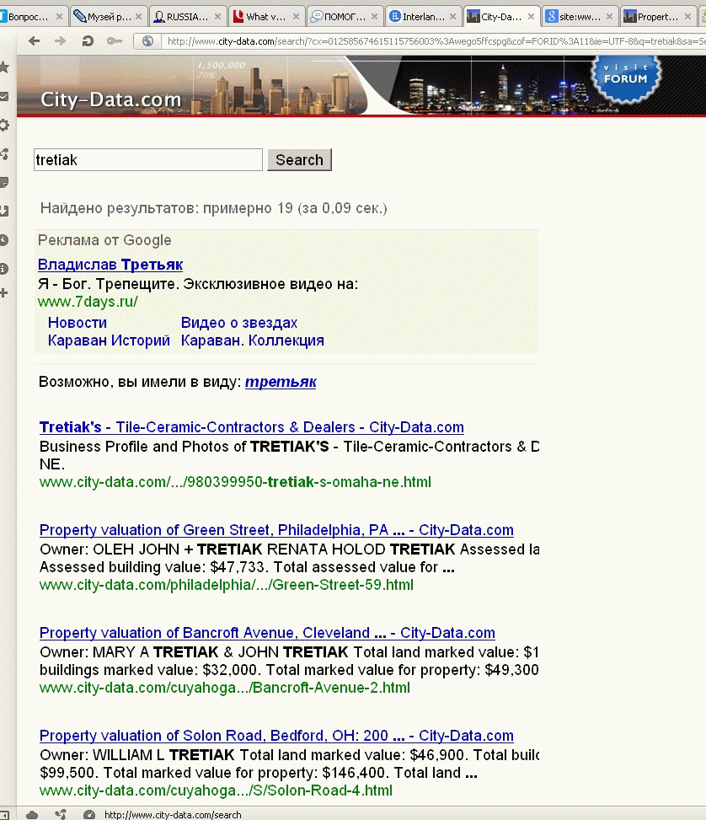Switch to the ПОМОГ... tab
This screenshot has width=706, height=820.
[x=344, y=17]
